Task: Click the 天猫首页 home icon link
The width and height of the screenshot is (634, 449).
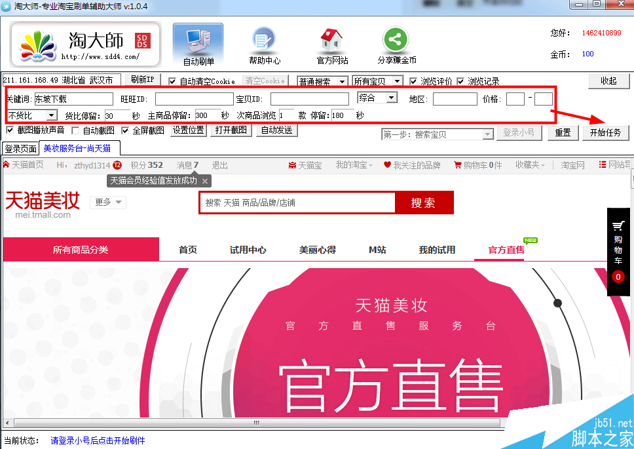Action: coord(23,165)
